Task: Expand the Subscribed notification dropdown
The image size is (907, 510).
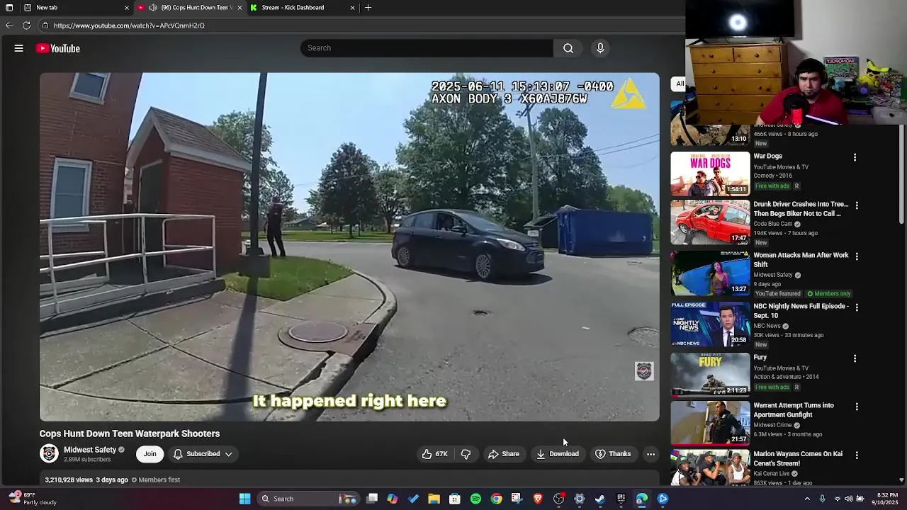Action: [203, 454]
